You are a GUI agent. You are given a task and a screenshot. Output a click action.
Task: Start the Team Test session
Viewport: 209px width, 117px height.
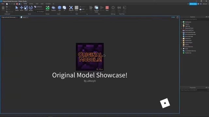click(x=119, y=9)
